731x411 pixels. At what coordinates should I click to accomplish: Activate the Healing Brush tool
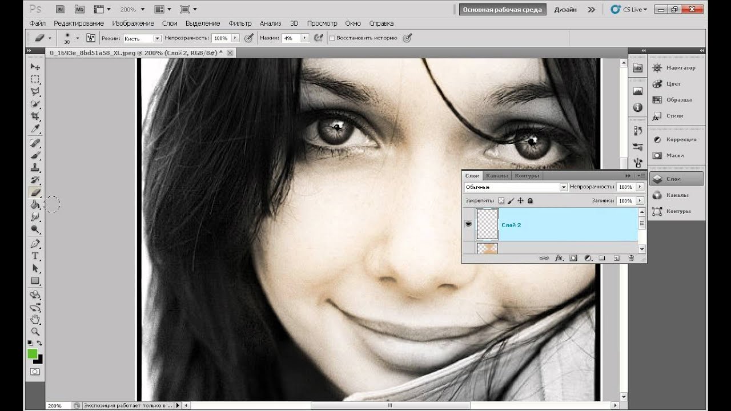click(35, 143)
